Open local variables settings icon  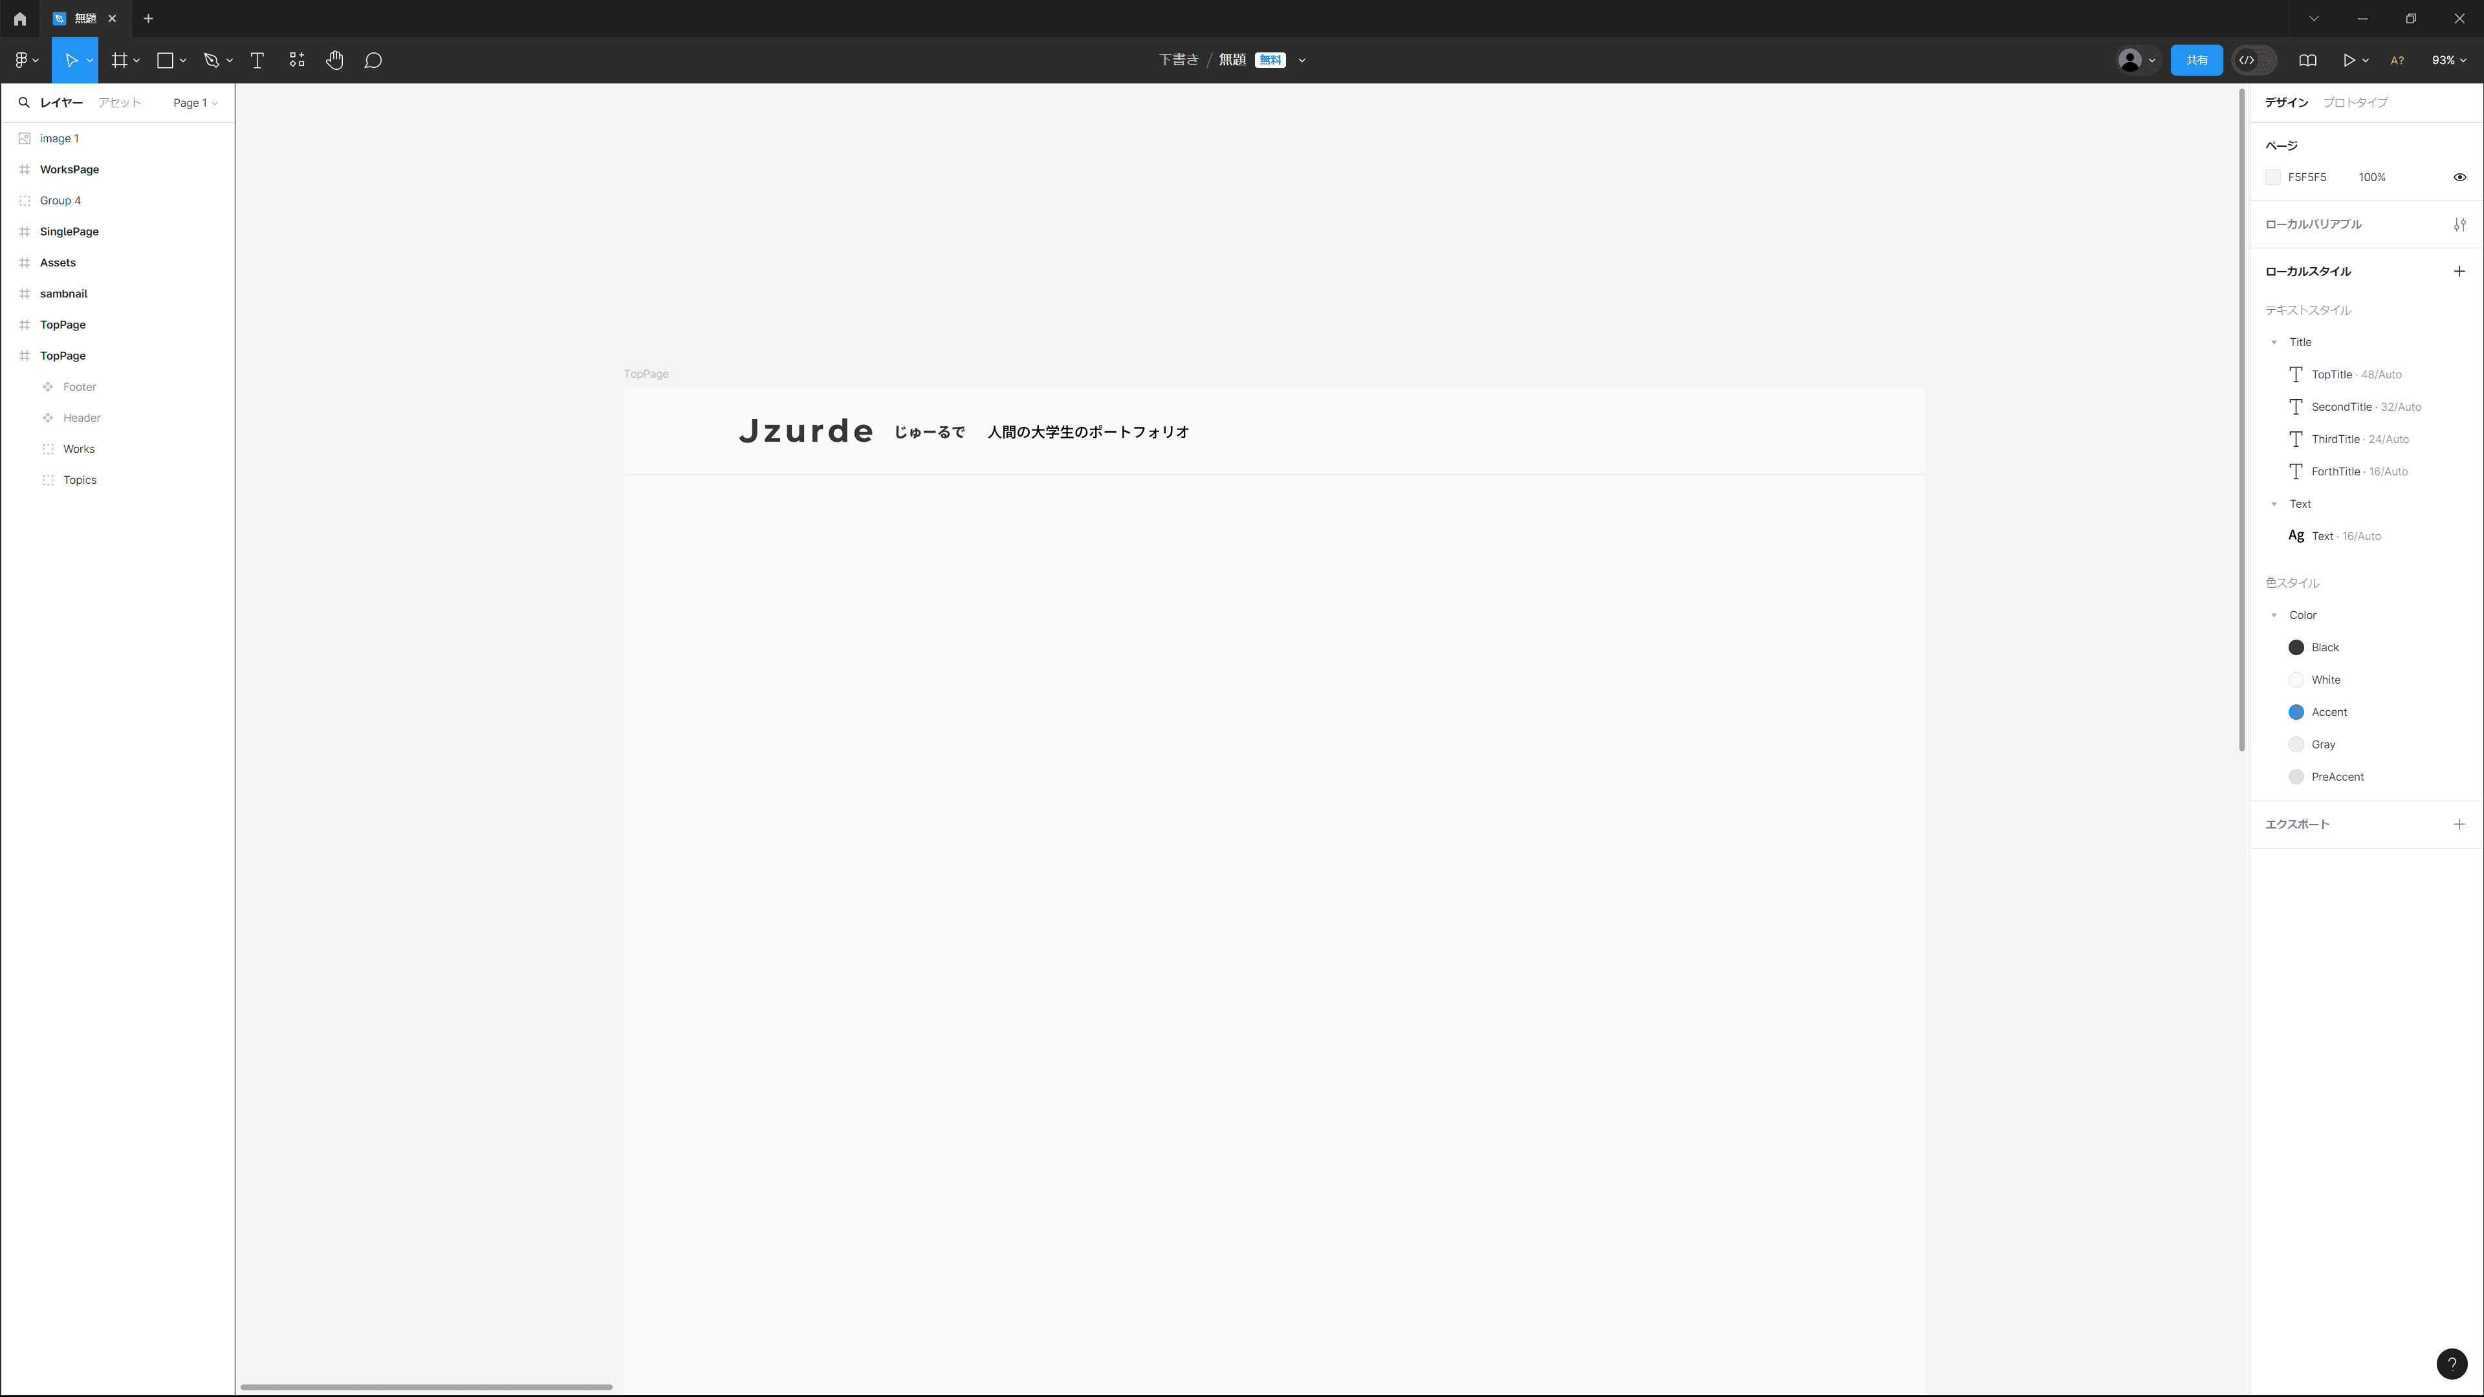[x=2459, y=224]
